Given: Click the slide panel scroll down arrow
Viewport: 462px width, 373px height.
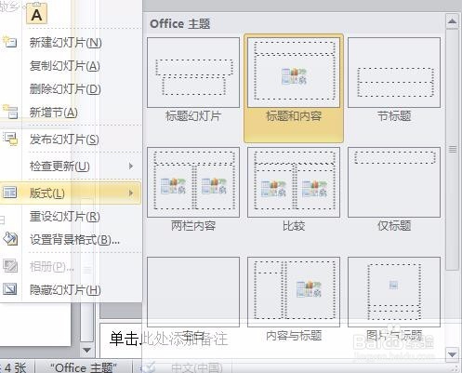Looking at the screenshot, I should click(86, 351).
